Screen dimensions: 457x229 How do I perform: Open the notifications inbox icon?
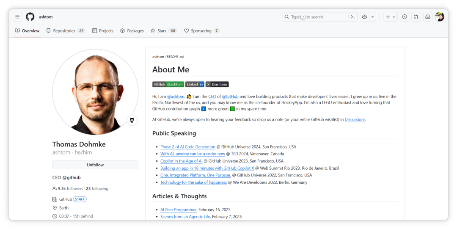coord(427,17)
